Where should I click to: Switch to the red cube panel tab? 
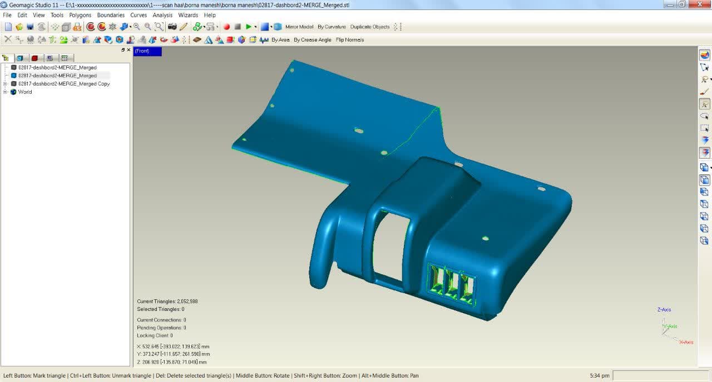(x=34, y=58)
